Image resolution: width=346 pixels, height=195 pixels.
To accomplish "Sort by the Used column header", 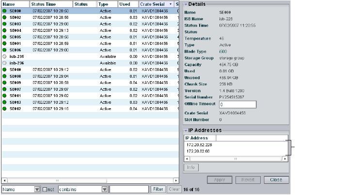I will coord(128,4).
